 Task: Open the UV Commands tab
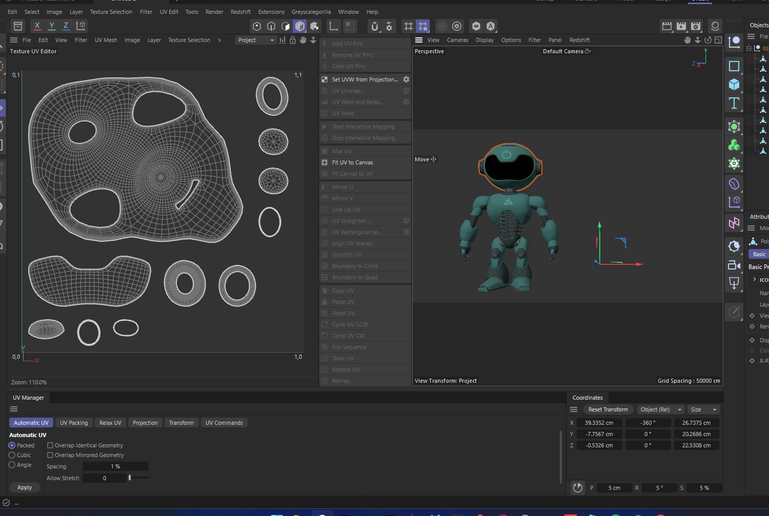[x=224, y=423]
